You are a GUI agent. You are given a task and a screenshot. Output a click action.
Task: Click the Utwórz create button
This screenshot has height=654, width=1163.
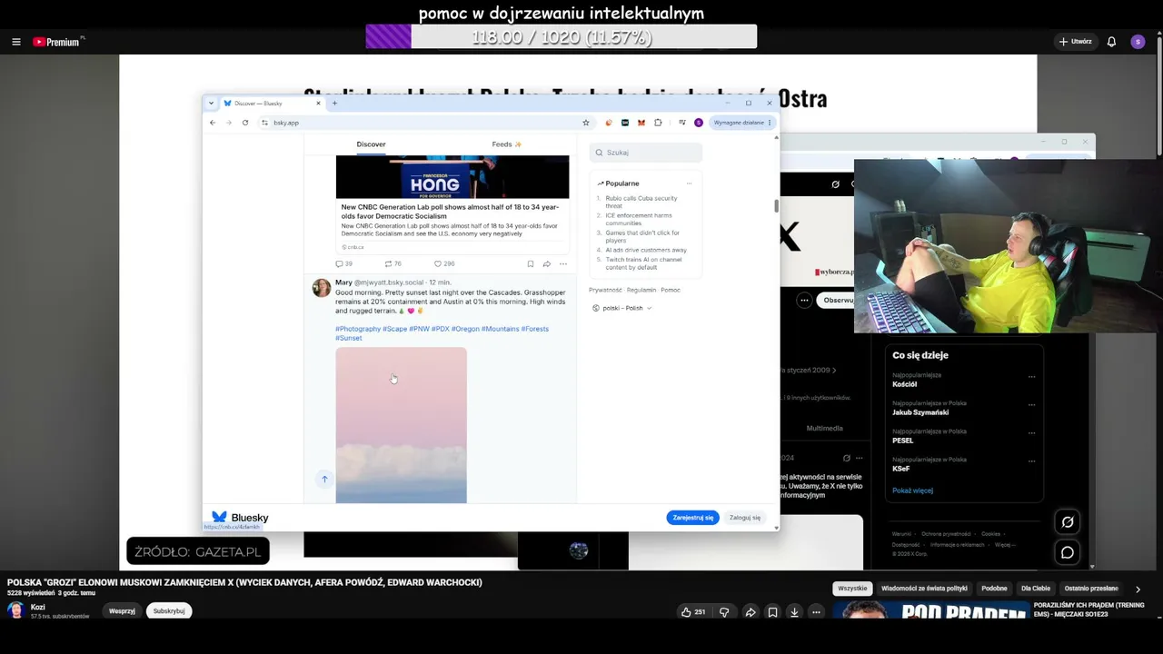1075,42
